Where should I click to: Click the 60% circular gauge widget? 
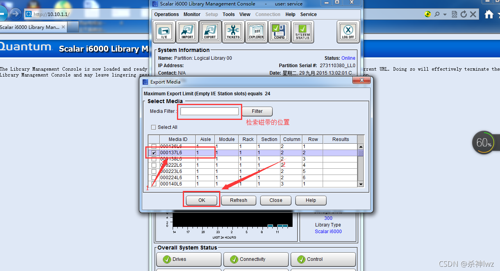[483, 143]
